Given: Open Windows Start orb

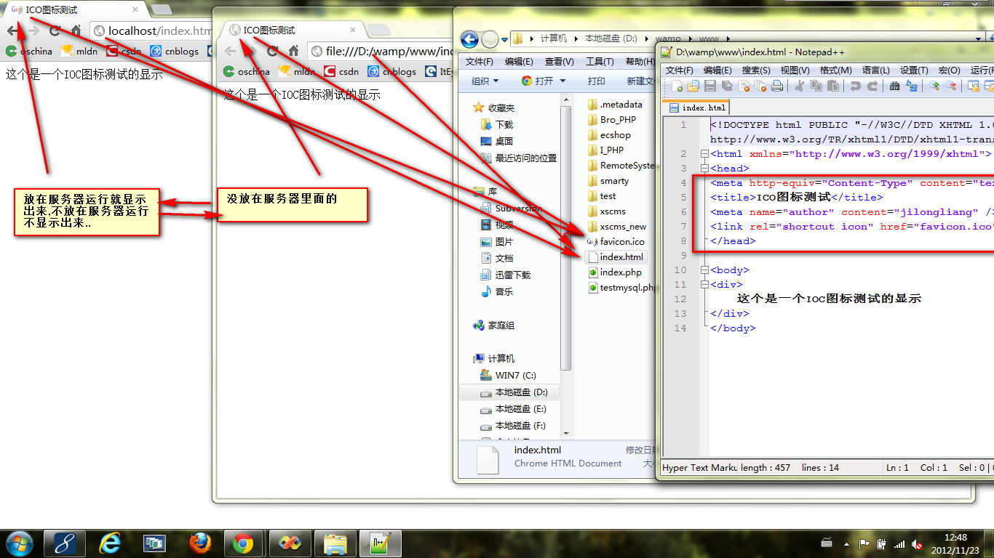Looking at the screenshot, I should [x=19, y=543].
